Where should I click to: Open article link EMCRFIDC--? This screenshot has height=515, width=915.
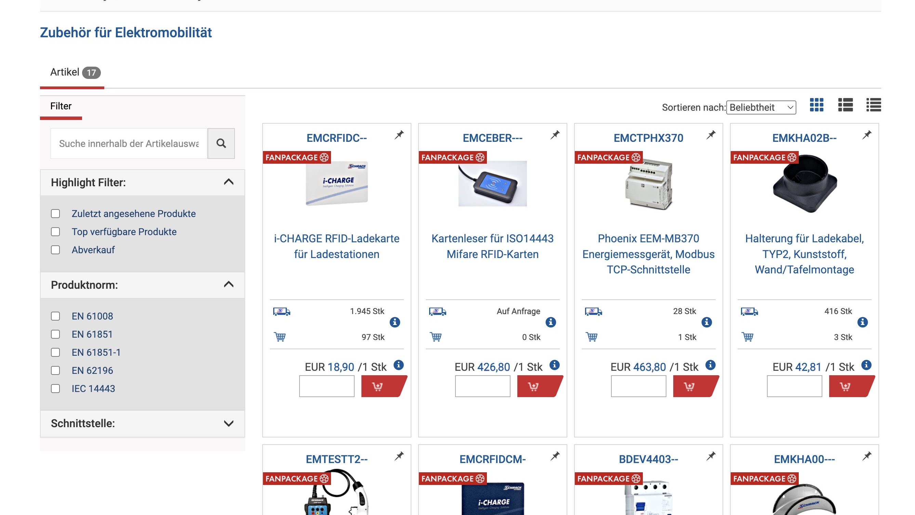coord(336,138)
